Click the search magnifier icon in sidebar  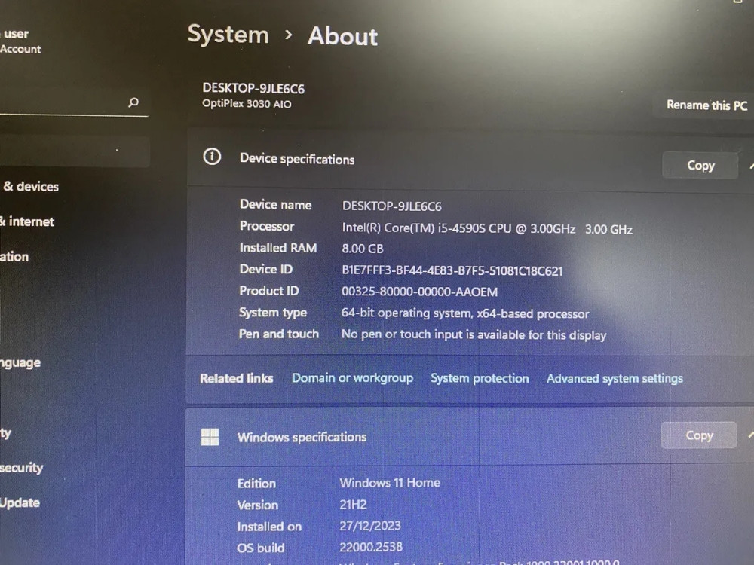pyautogui.click(x=133, y=102)
